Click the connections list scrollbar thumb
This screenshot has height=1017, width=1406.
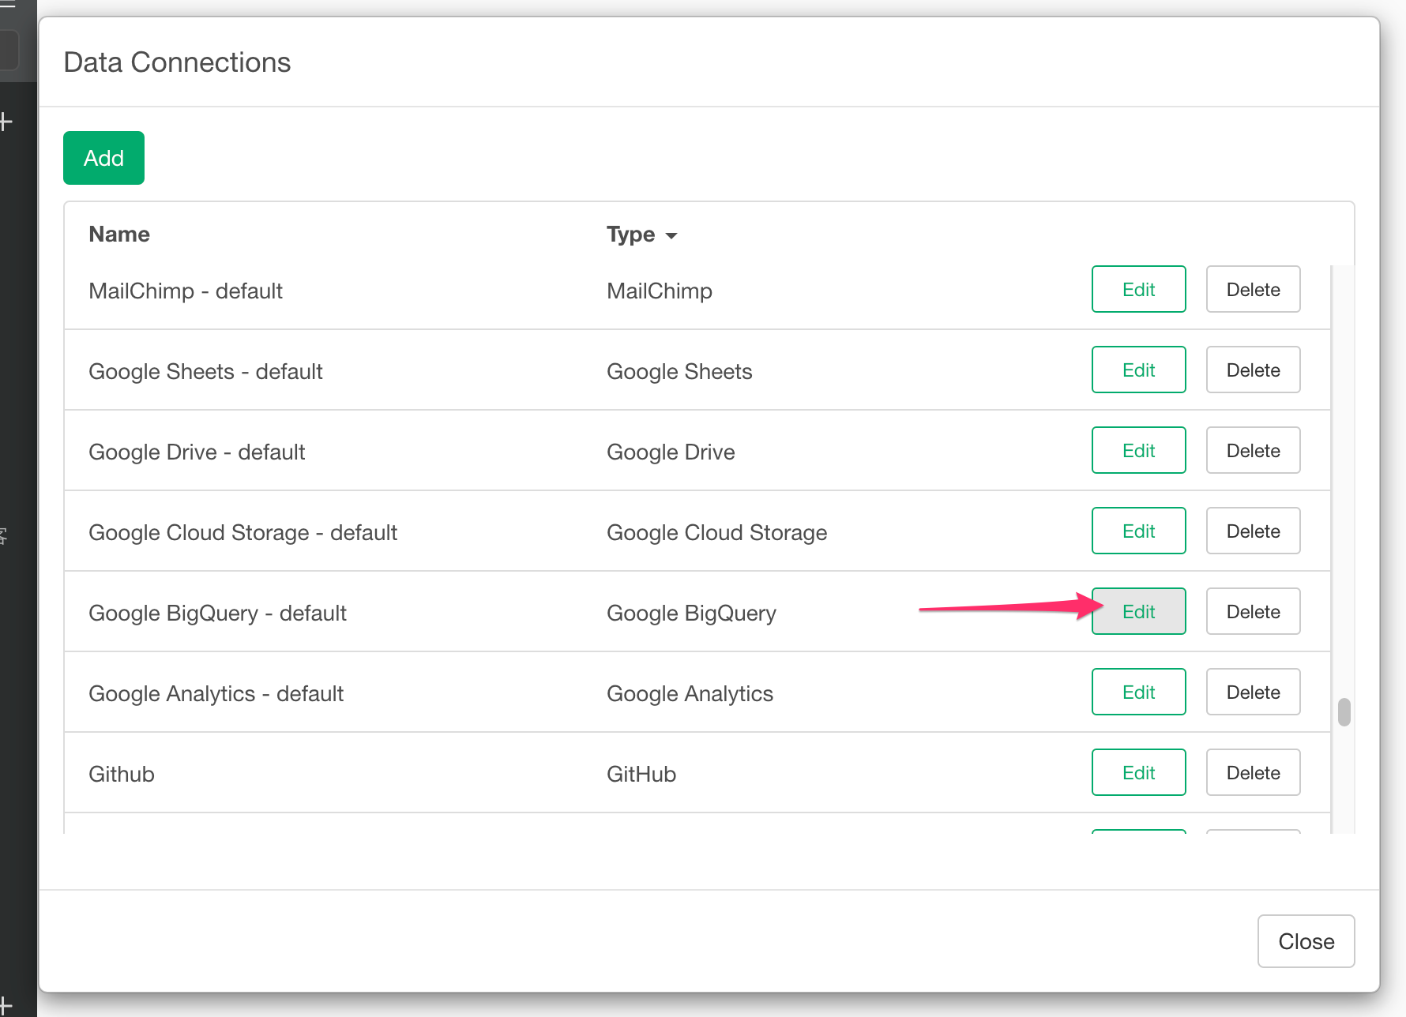[x=1344, y=711]
